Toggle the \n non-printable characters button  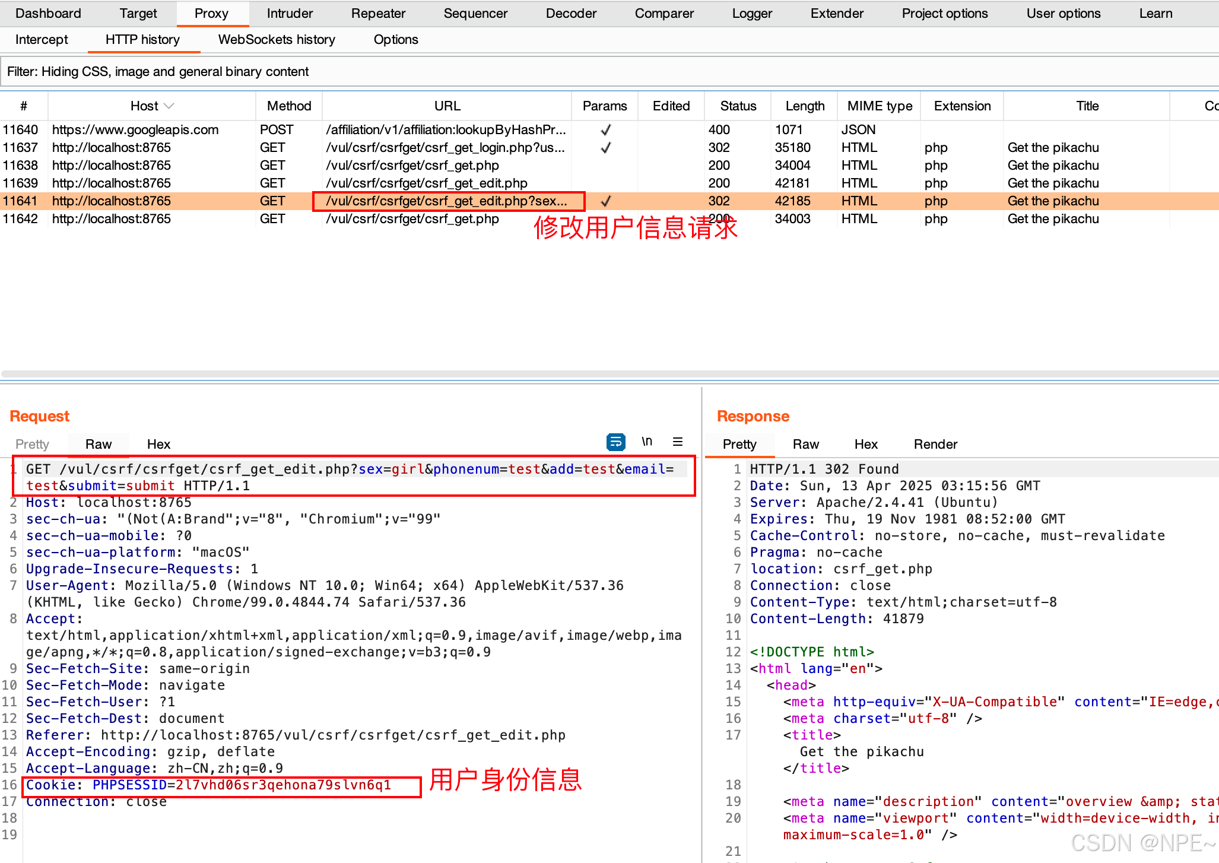point(647,442)
